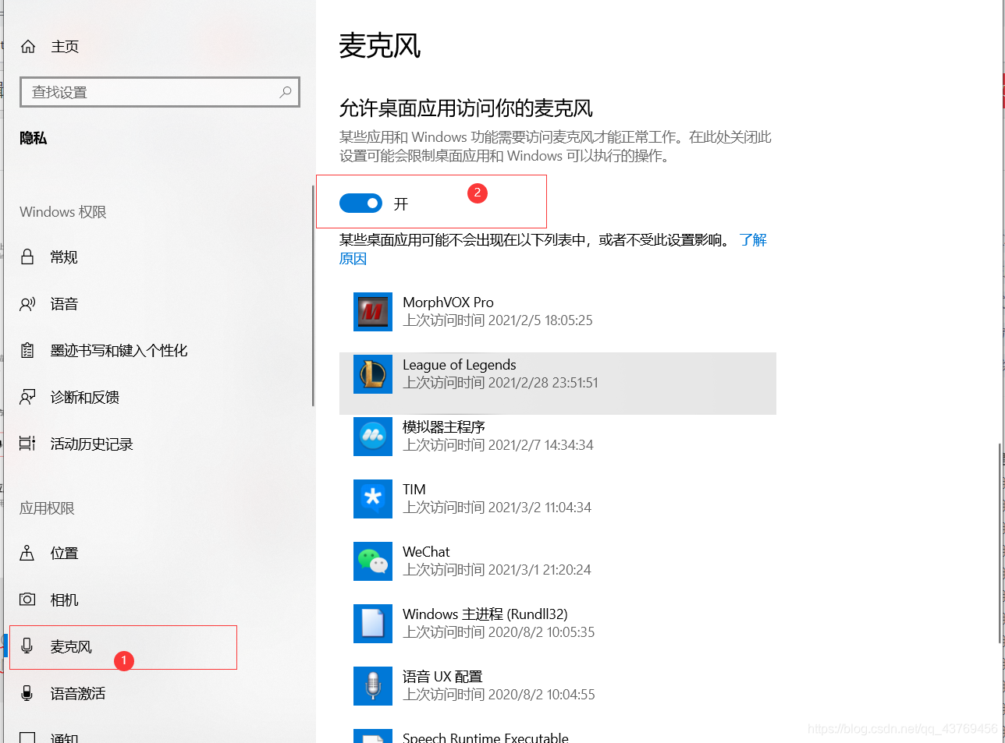This screenshot has width=1005, height=743.
Task: Open the 相机 permission page
Action: pos(64,600)
